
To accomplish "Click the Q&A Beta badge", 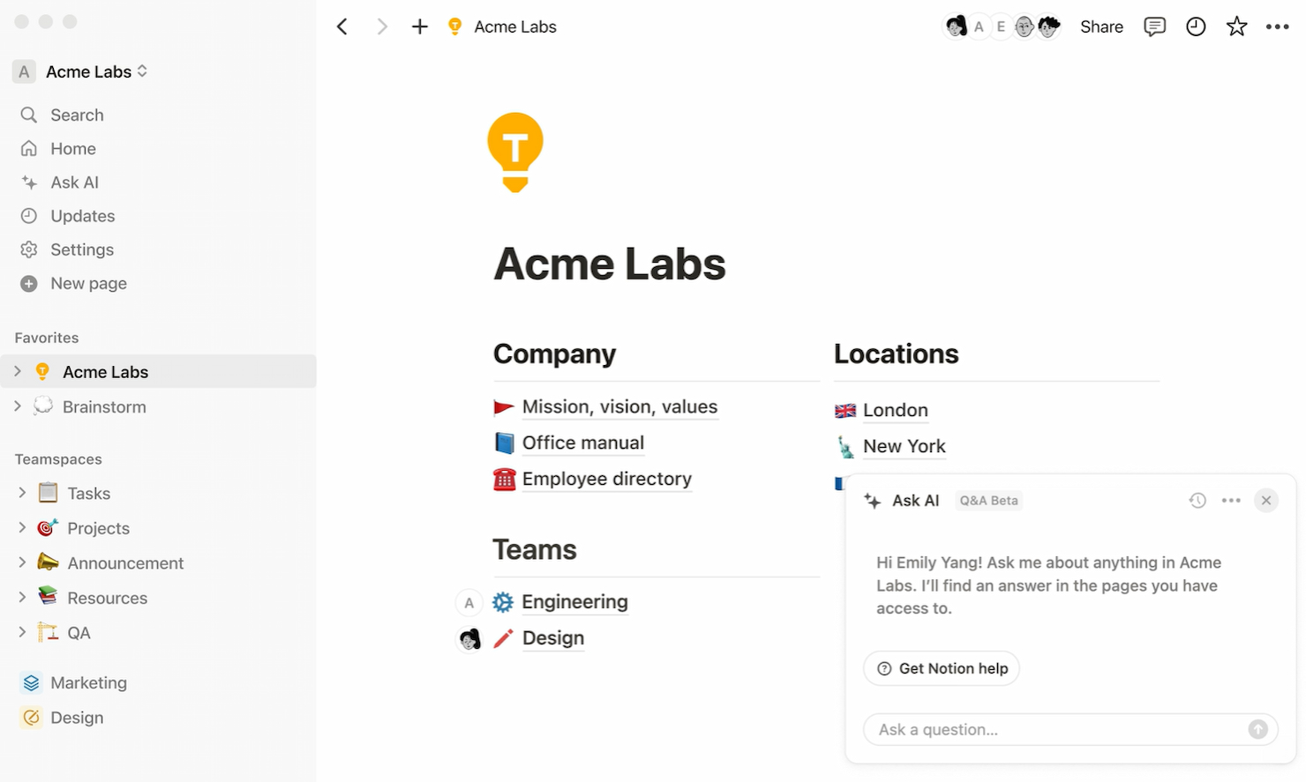I will 989,501.
